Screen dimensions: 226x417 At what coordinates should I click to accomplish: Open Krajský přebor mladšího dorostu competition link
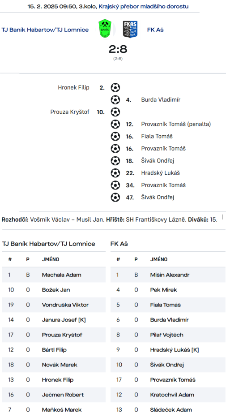(143, 6)
